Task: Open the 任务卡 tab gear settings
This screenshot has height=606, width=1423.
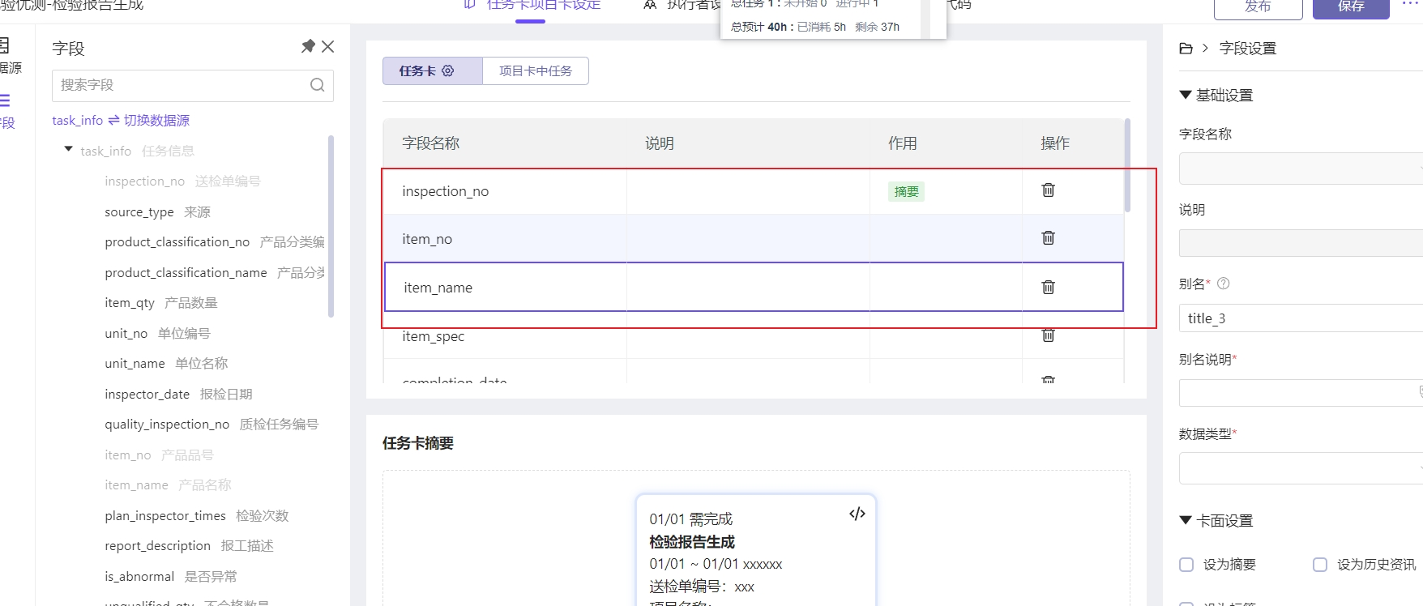Action: pyautogui.click(x=448, y=70)
